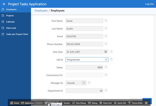This screenshot has height=106, width=156.
Task: Show help for Salary
Action: point(106,67)
